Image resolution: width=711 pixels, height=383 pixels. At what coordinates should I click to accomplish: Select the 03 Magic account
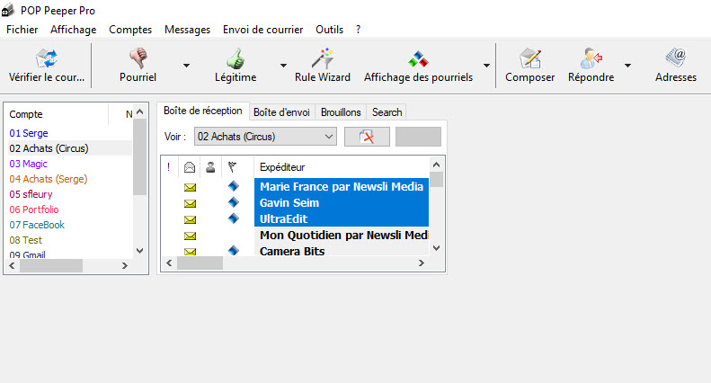(x=28, y=164)
